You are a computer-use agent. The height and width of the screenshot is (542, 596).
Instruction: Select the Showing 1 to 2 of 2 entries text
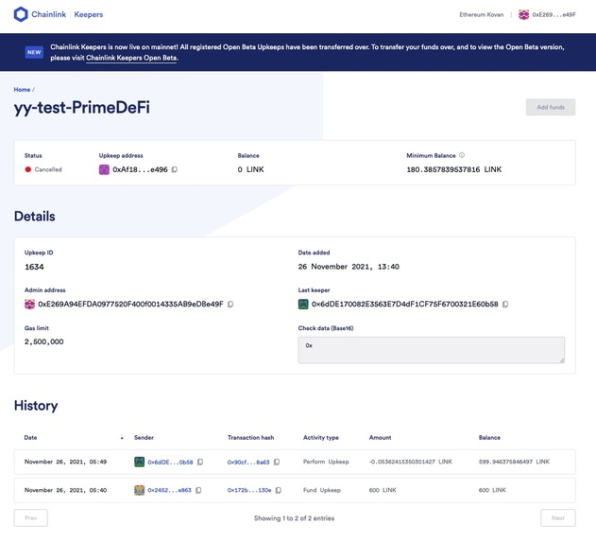(294, 518)
